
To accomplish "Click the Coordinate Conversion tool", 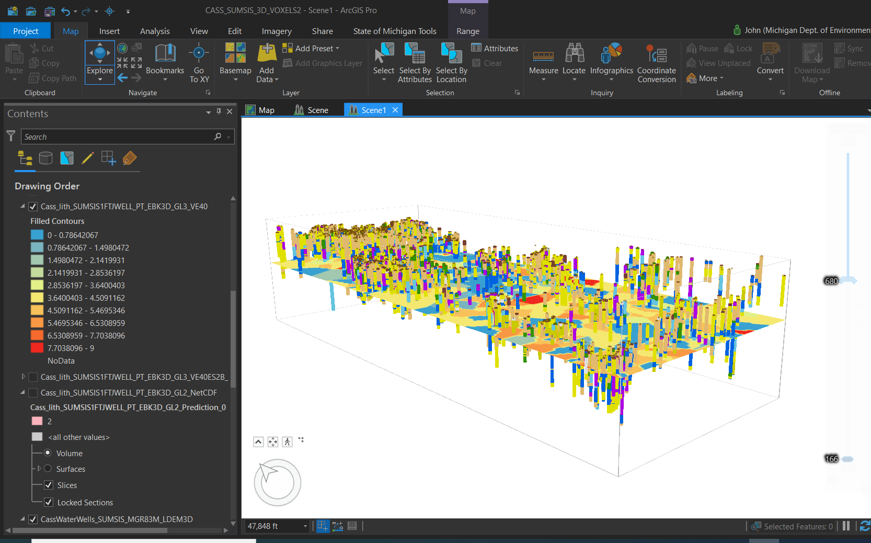I will [657, 62].
